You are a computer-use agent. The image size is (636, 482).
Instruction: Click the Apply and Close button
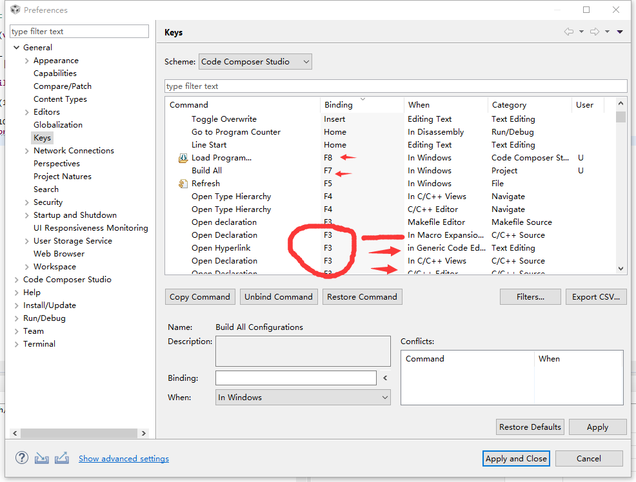(516, 459)
